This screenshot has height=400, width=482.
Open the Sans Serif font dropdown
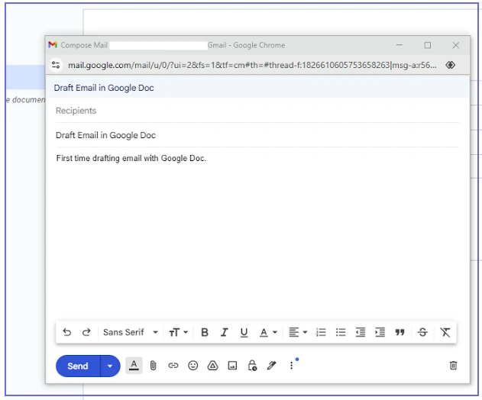coord(131,332)
